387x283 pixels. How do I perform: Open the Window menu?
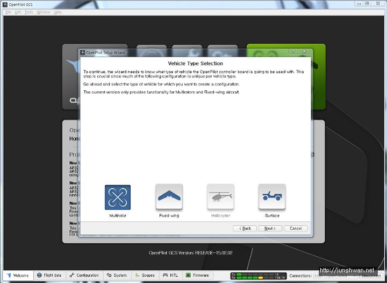43,12
